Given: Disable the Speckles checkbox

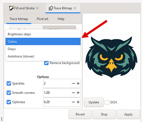Looking at the screenshot, I should point(9,83).
